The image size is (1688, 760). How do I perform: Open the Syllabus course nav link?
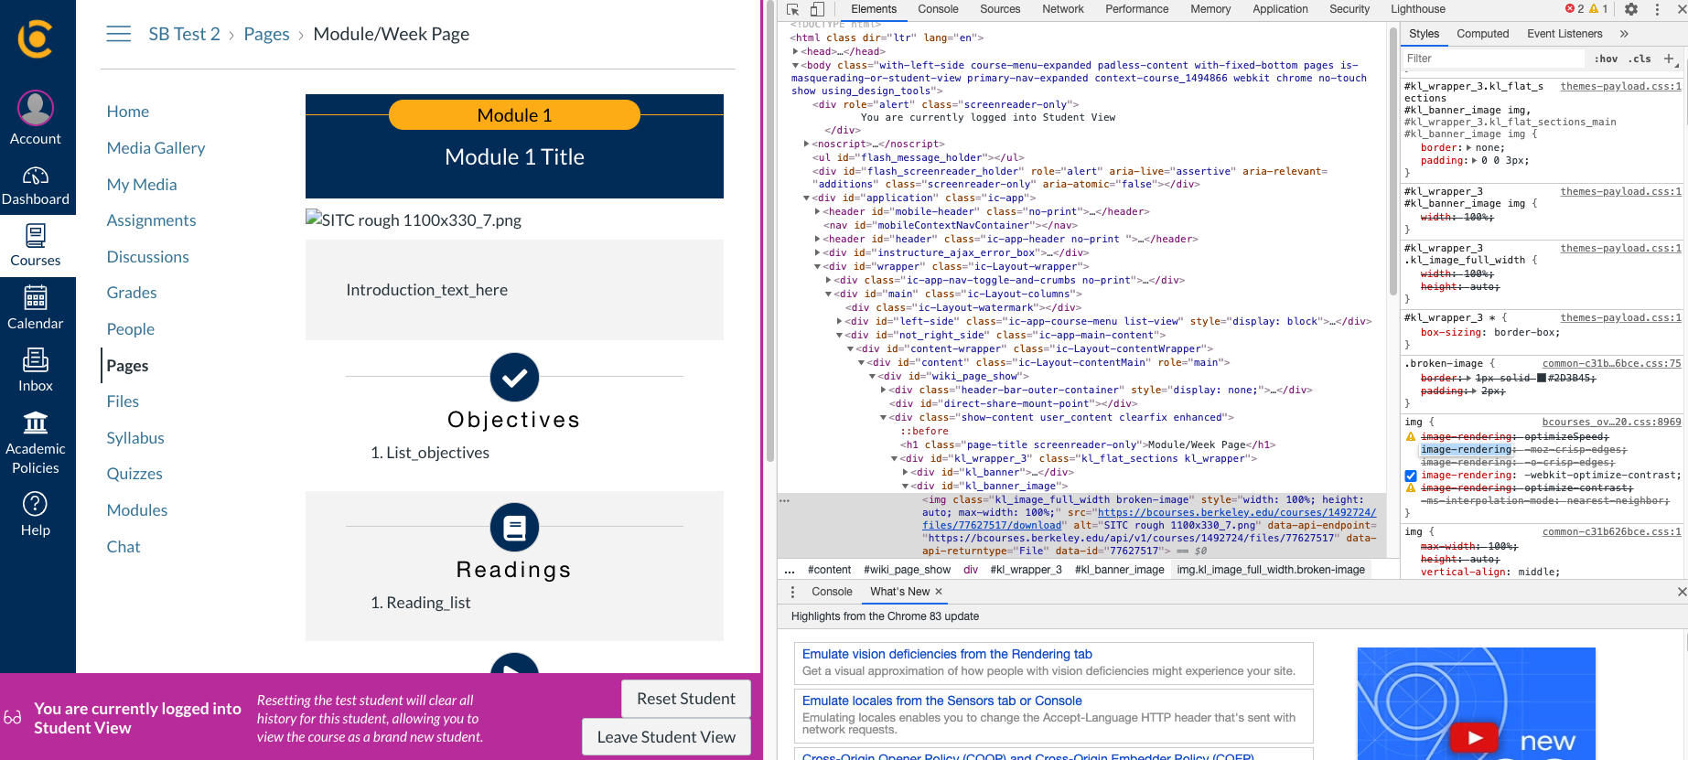click(135, 438)
